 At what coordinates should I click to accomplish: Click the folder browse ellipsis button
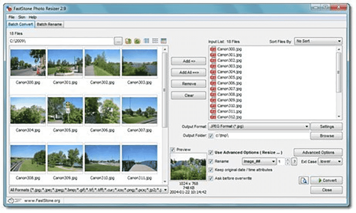click(x=119, y=41)
